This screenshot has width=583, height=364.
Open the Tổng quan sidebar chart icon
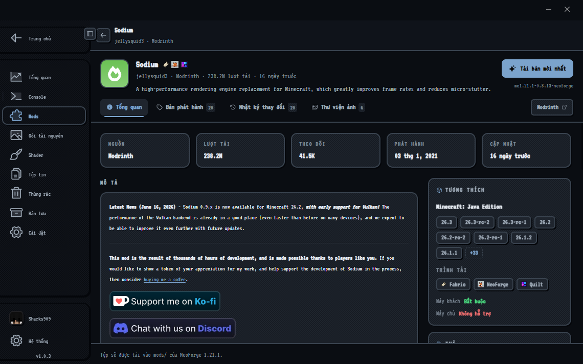point(16,77)
